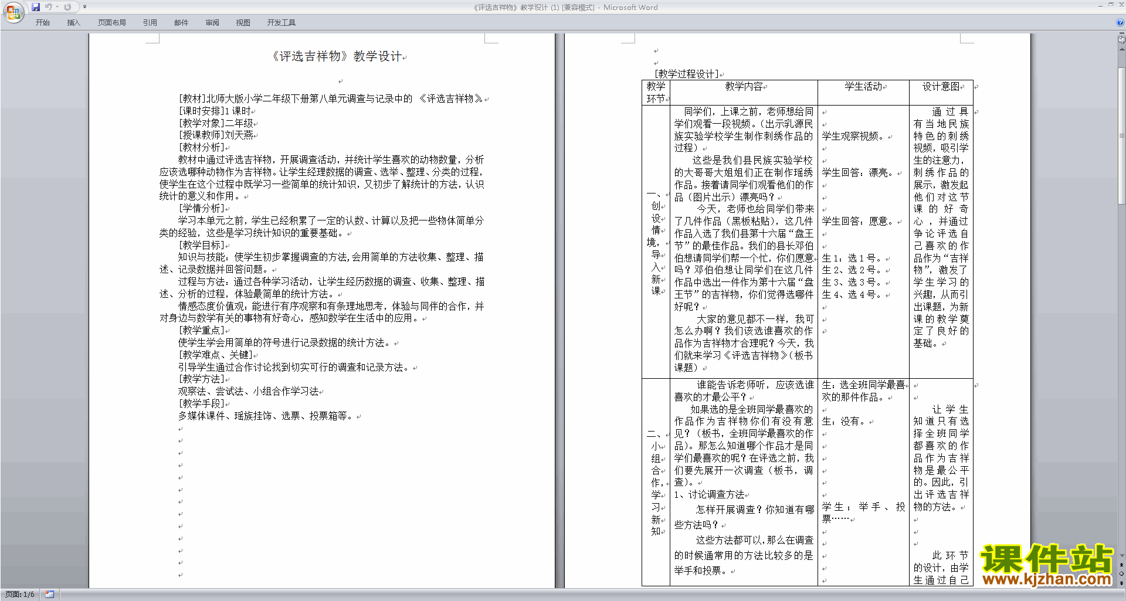Click the 教学环节 table header cell

[656, 93]
